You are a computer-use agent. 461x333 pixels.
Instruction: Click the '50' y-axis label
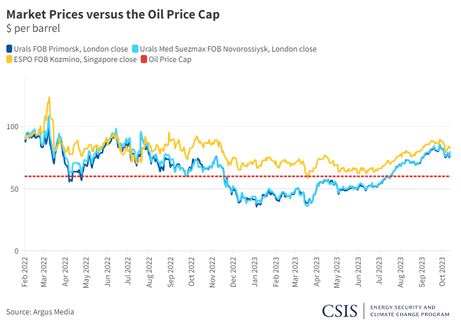point(14,189)
